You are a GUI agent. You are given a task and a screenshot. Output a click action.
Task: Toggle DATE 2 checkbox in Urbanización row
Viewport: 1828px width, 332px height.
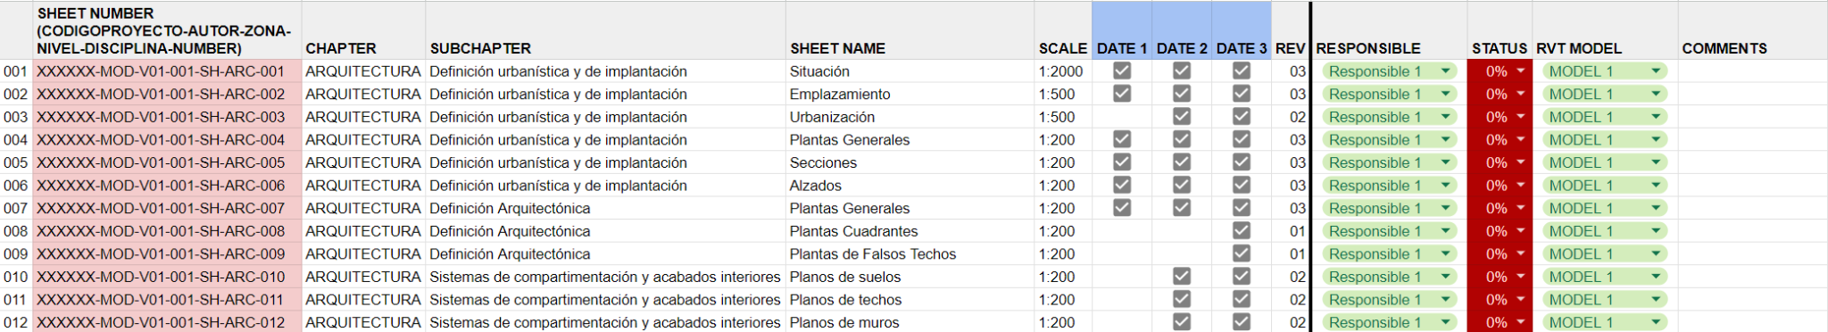(1182, 116)
